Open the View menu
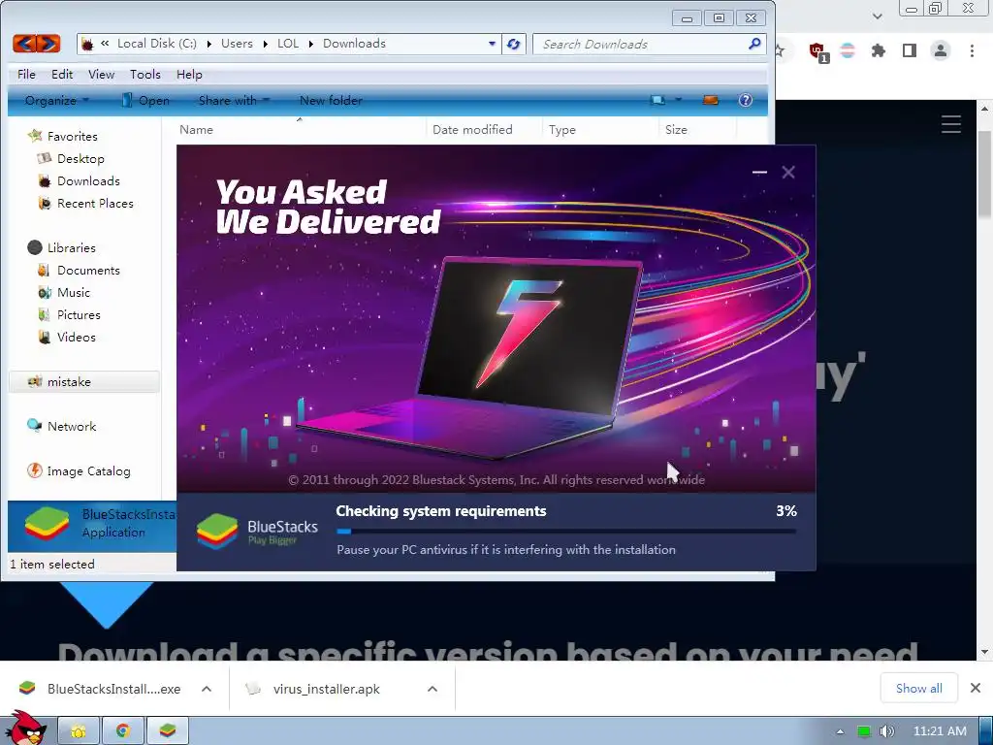Screen dimensions: 993x745 click(101, 74)
